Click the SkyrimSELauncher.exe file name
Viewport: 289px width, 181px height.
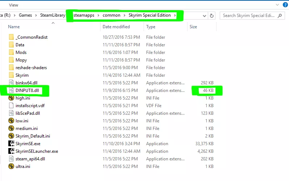tap(37, 151)
